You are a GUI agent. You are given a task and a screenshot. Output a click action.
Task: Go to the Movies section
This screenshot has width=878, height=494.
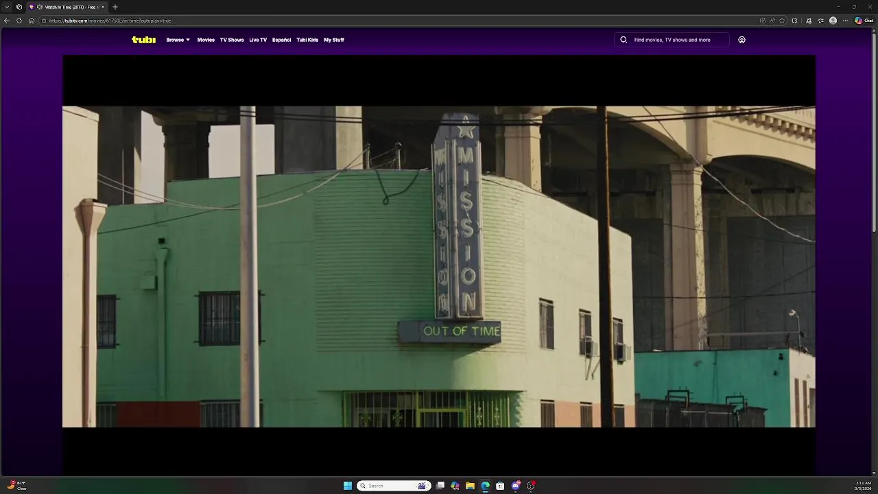[206, 40]
